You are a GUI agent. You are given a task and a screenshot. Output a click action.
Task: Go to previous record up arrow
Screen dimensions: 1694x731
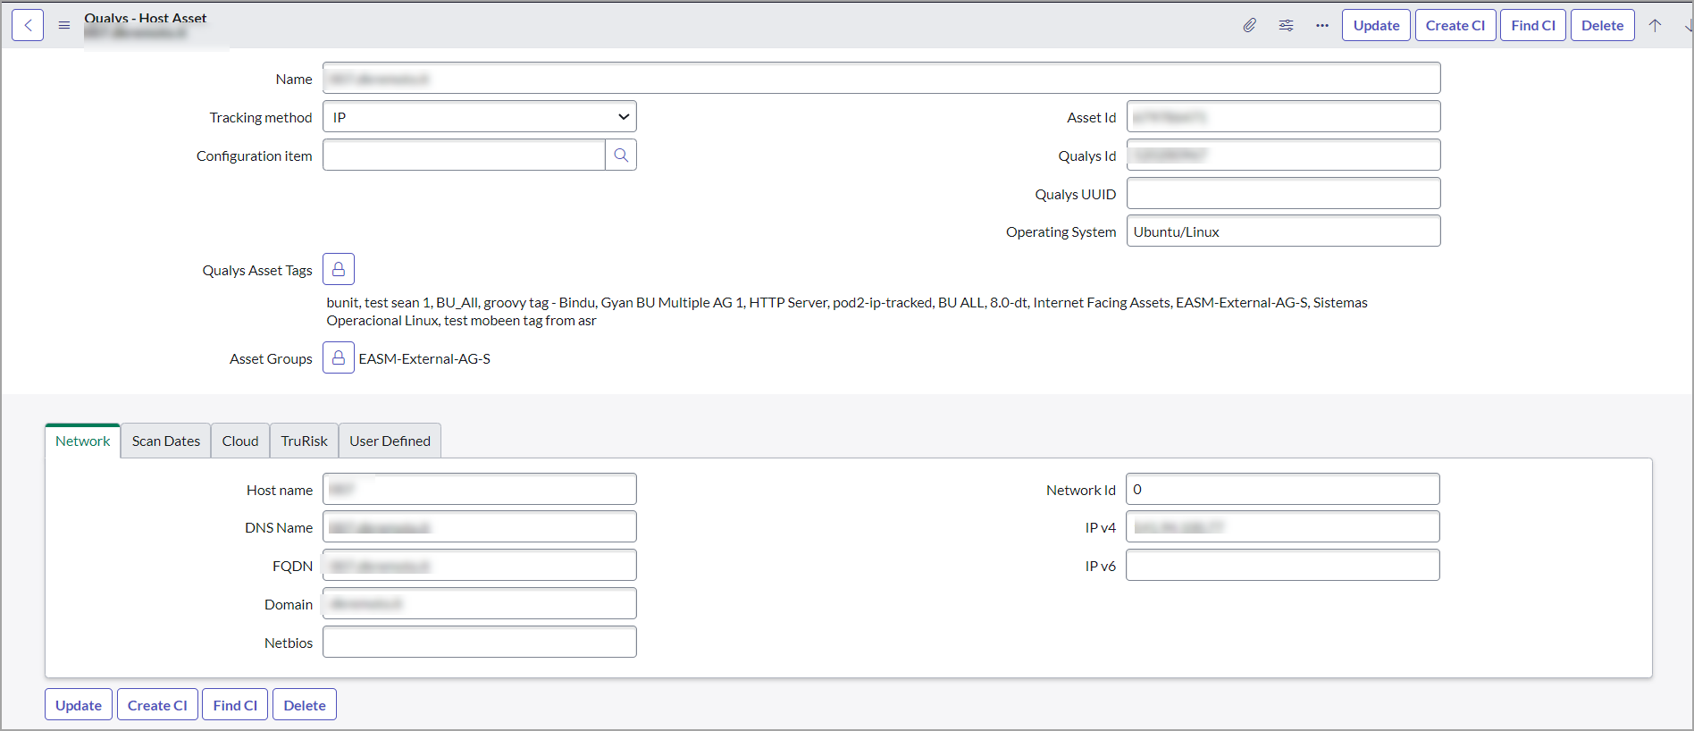[1655, 25]
